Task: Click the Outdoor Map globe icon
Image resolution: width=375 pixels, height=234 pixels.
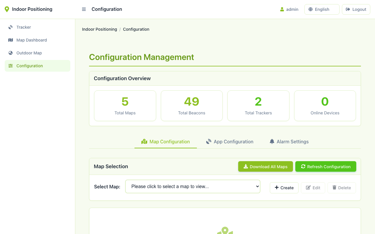Action: point(11,53)
